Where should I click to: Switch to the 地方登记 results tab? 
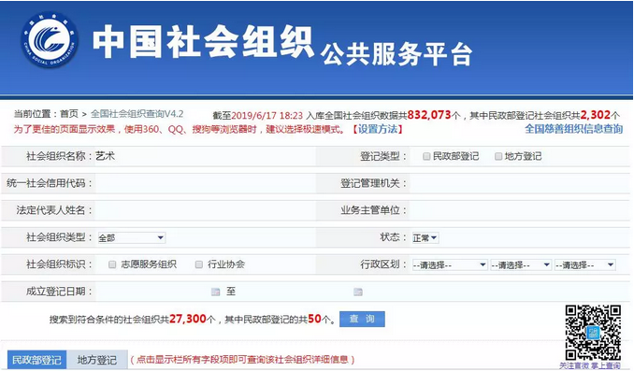97,359
